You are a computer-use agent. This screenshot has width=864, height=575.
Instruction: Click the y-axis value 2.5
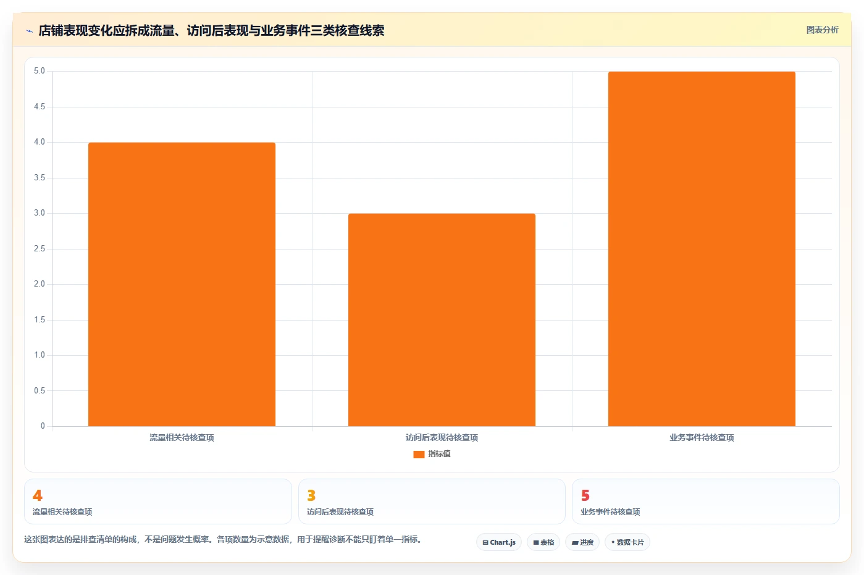click(40, 249)
